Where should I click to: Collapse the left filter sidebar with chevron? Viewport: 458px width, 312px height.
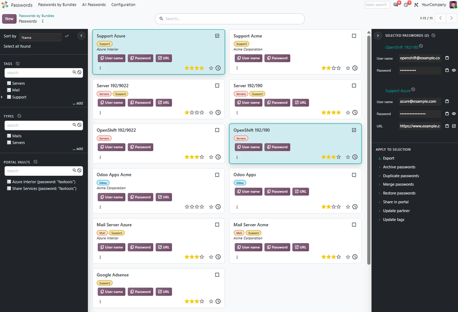point(81,36)
